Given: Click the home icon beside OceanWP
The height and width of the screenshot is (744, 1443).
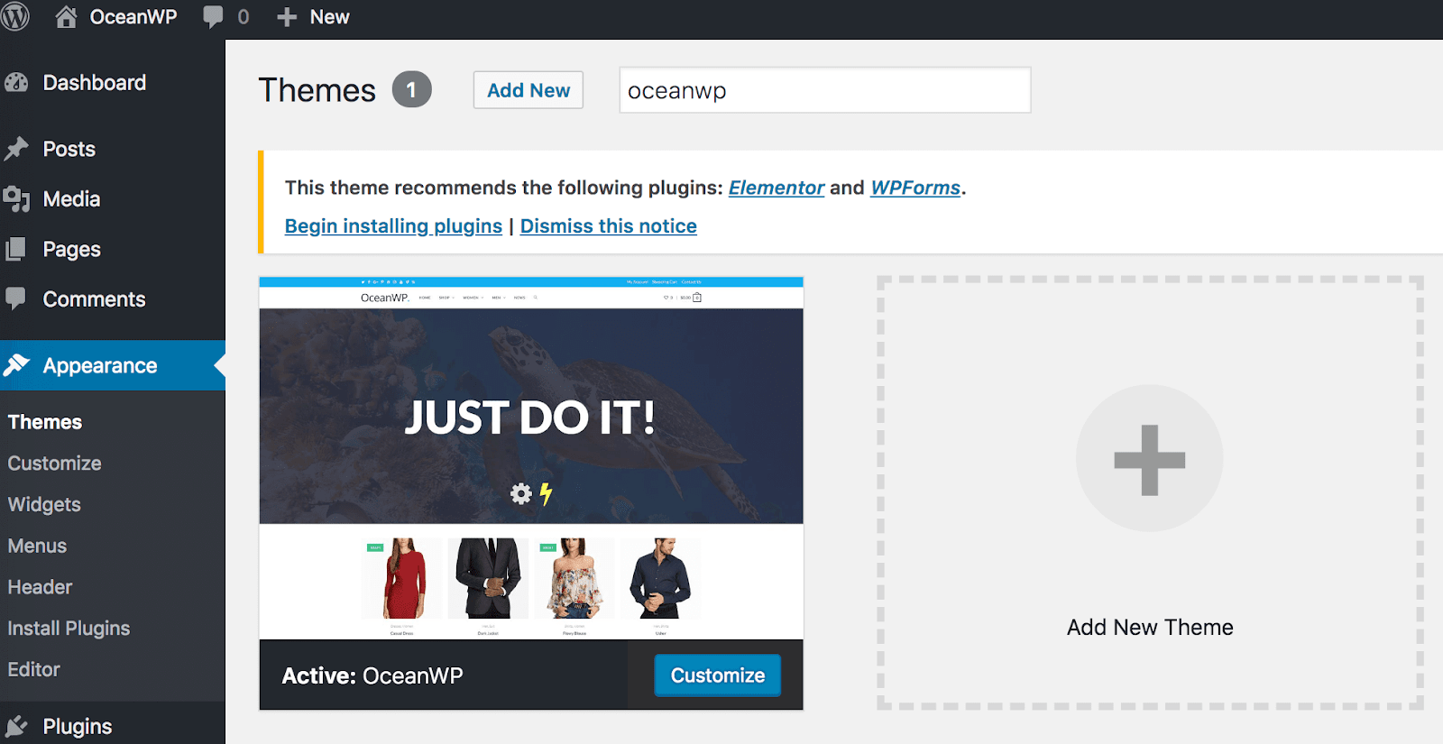Looking at the screenshot, I should click(66, 17).
